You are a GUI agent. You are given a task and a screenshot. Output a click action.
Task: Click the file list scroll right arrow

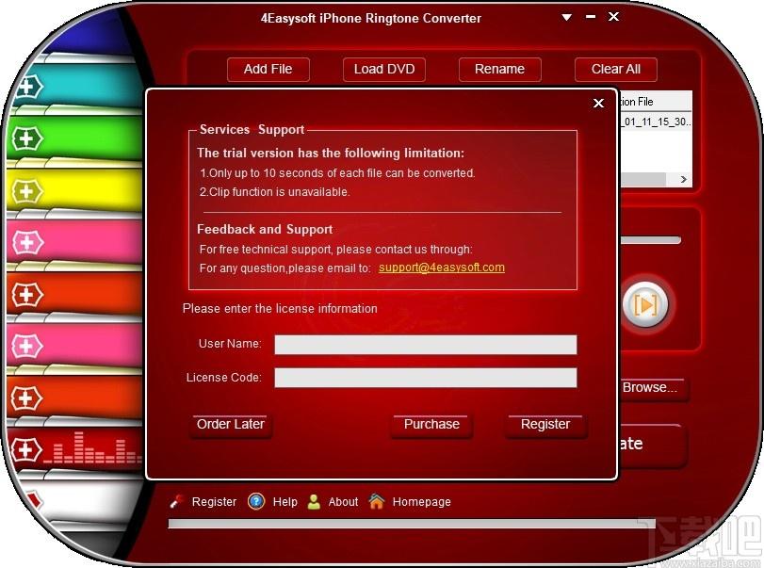684,179
